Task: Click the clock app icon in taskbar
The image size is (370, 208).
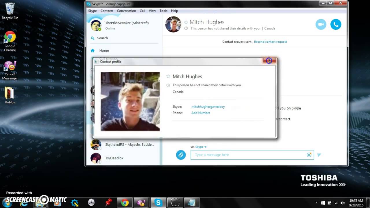Action: (x=91, y=203)
